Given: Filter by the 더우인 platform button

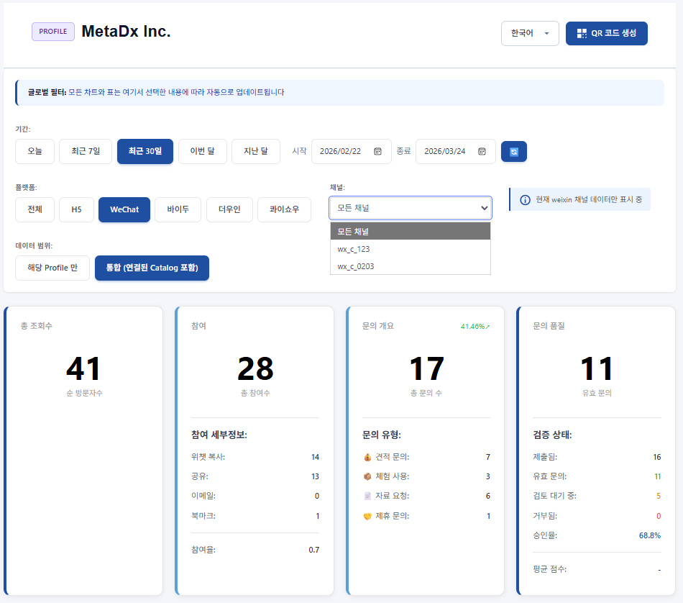Looking at the screenshot, I should click(229, 209).
